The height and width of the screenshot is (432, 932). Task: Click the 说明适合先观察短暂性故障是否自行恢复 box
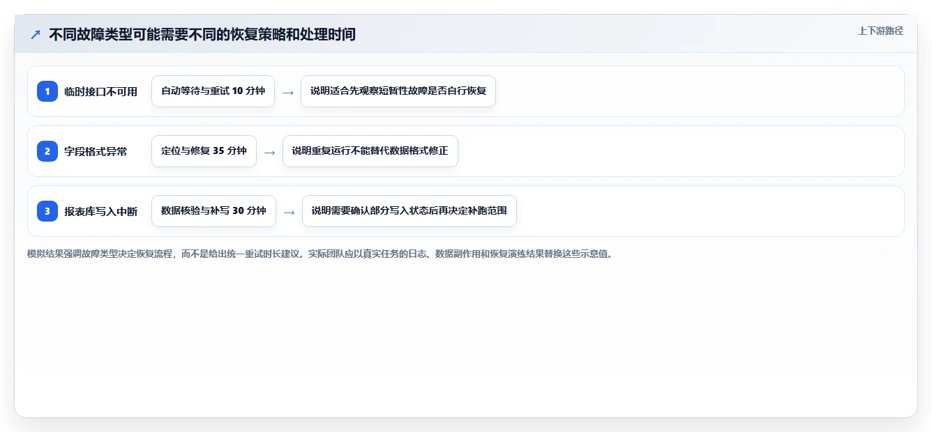pyautogui.click(x=398, y=91)
